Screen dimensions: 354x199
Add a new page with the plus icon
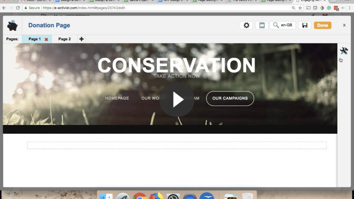pyautogui.click(x=81, y=39)
